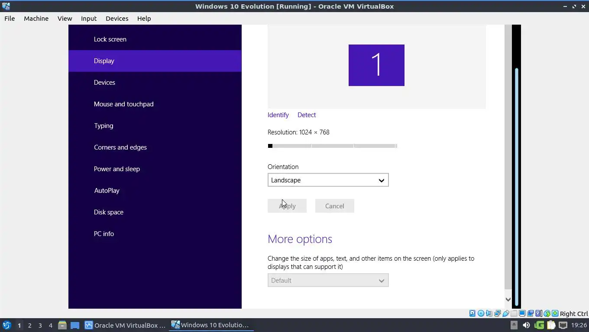
Task: Open the audio speaker status icon
Action: 489,313
